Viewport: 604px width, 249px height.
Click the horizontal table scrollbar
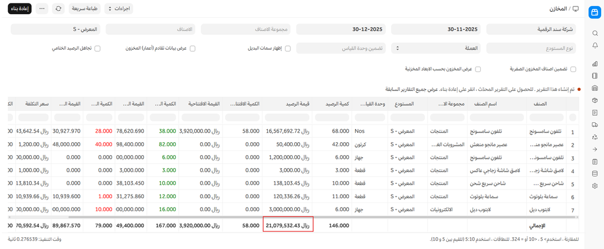tap(295, 216)
